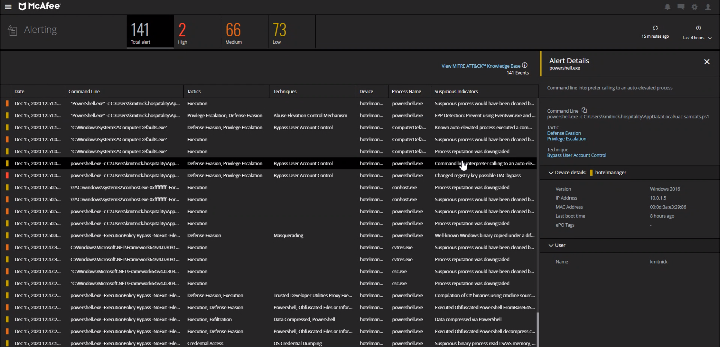The width and height of the screenshot is (720, 347).
Task: Click the hotelmanager device severity swatch
Action: (x=591, y=173)
